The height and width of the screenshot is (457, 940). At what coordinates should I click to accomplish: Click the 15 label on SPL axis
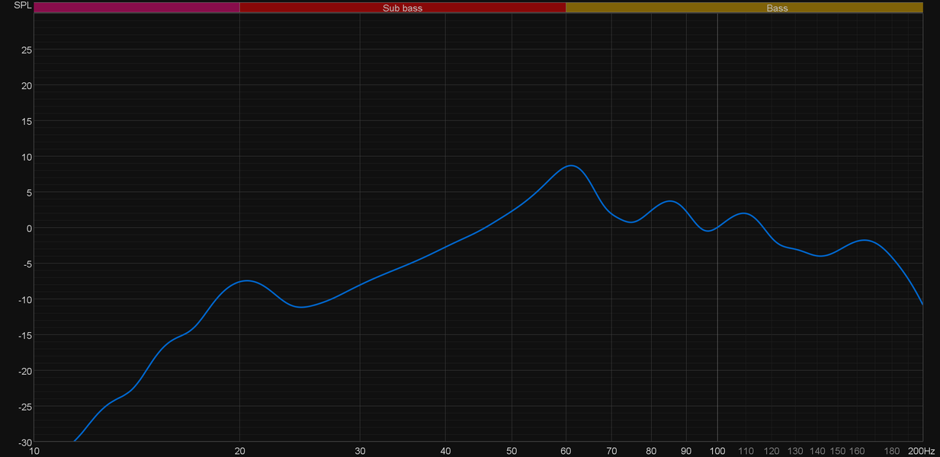click(x=26, y=121)
